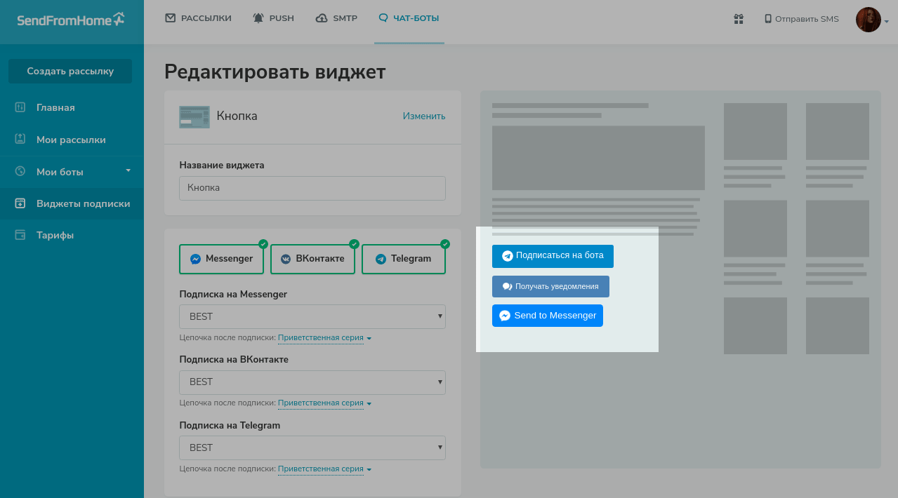Click the Изменить link
Viewport: 898px width, 498px height.
tap(424, 116)
